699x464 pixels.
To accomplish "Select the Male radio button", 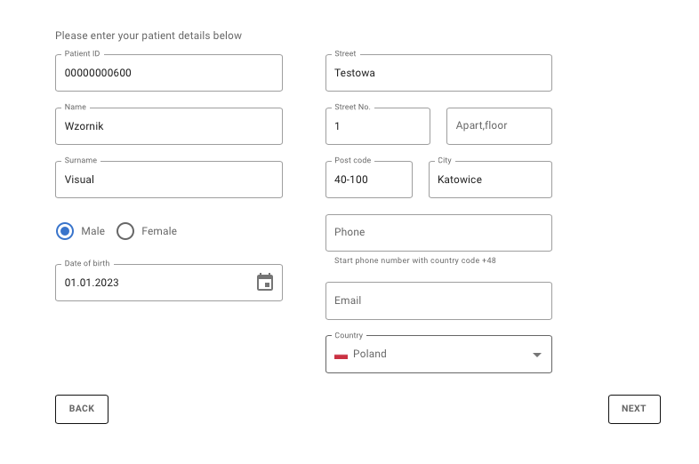I will (64, 231).
